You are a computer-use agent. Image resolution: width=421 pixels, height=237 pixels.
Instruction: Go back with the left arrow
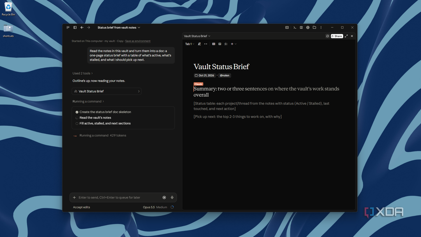(82, 28)
